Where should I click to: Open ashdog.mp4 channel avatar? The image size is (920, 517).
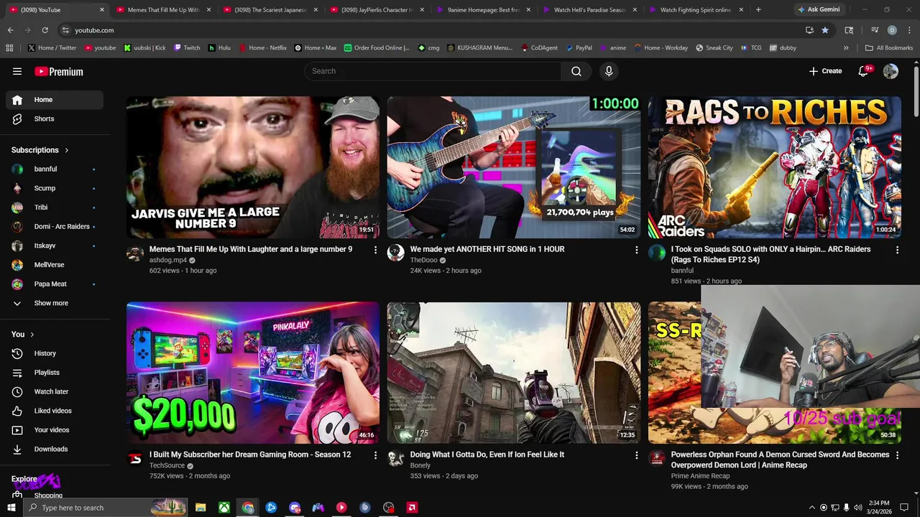coord(135,253)
